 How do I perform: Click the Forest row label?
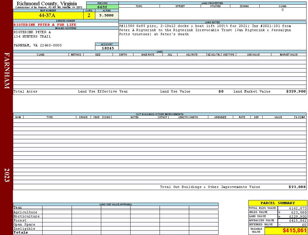coord(20,220)
